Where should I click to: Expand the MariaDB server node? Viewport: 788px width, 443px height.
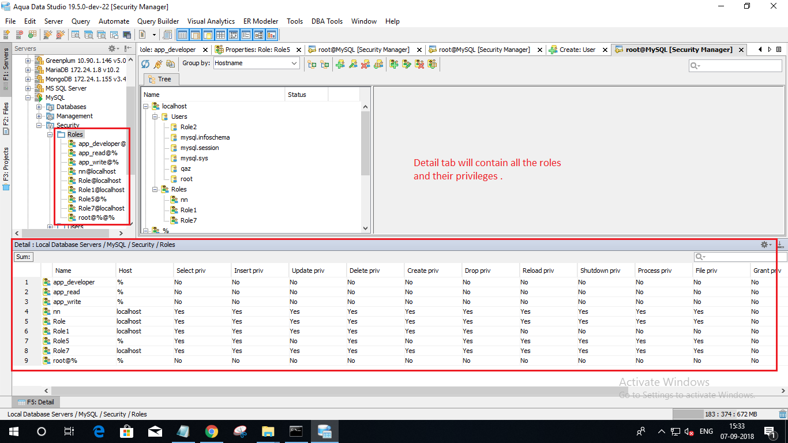(x=28, y=70)
